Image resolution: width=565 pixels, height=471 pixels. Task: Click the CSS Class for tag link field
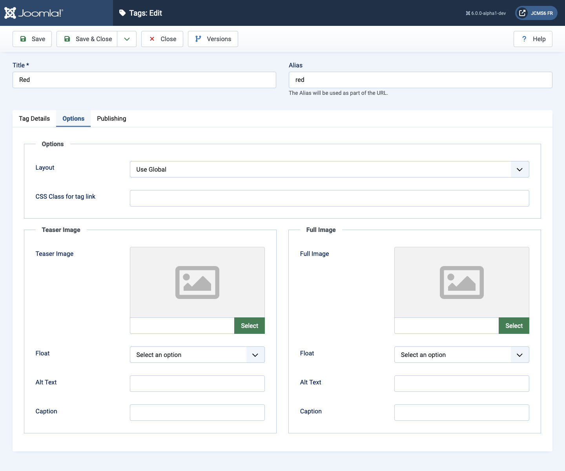coord(330,198)
